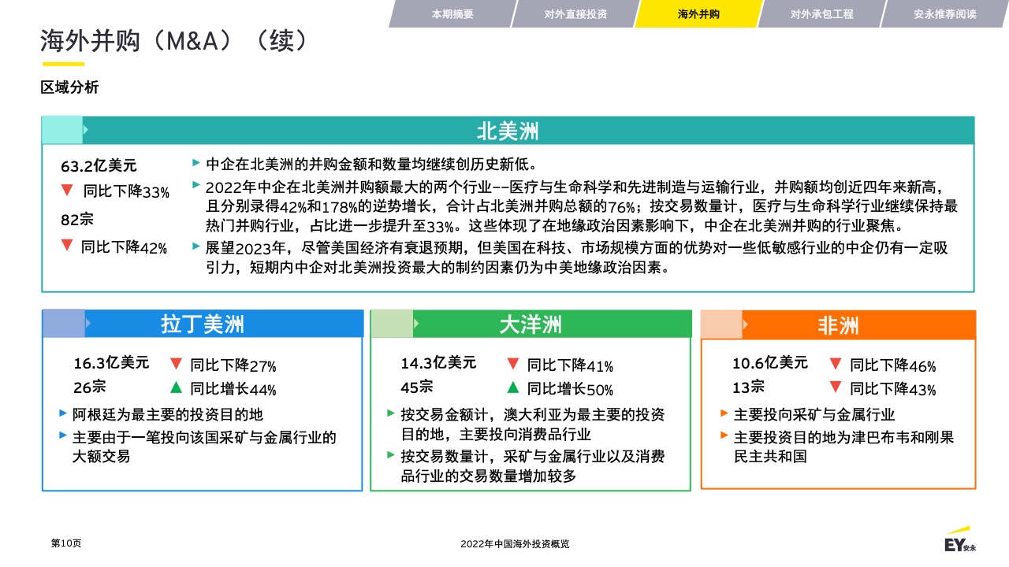1009x567 pixels.
Task: Go to 对外承包工程 tab
Action: [x=821, y=14]
